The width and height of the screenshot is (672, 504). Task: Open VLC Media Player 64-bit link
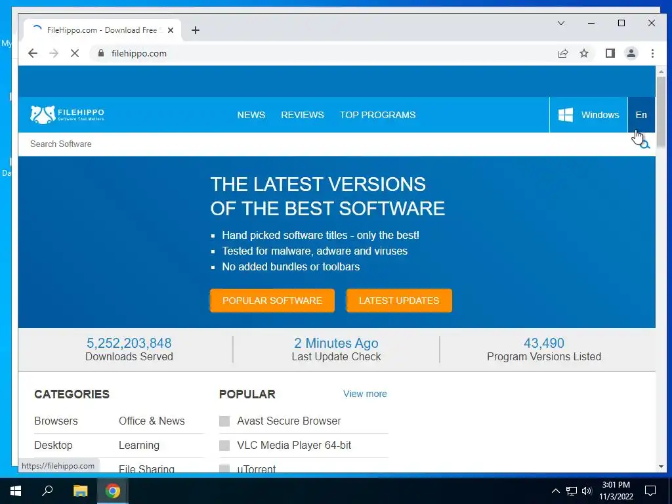click(294, 446)
